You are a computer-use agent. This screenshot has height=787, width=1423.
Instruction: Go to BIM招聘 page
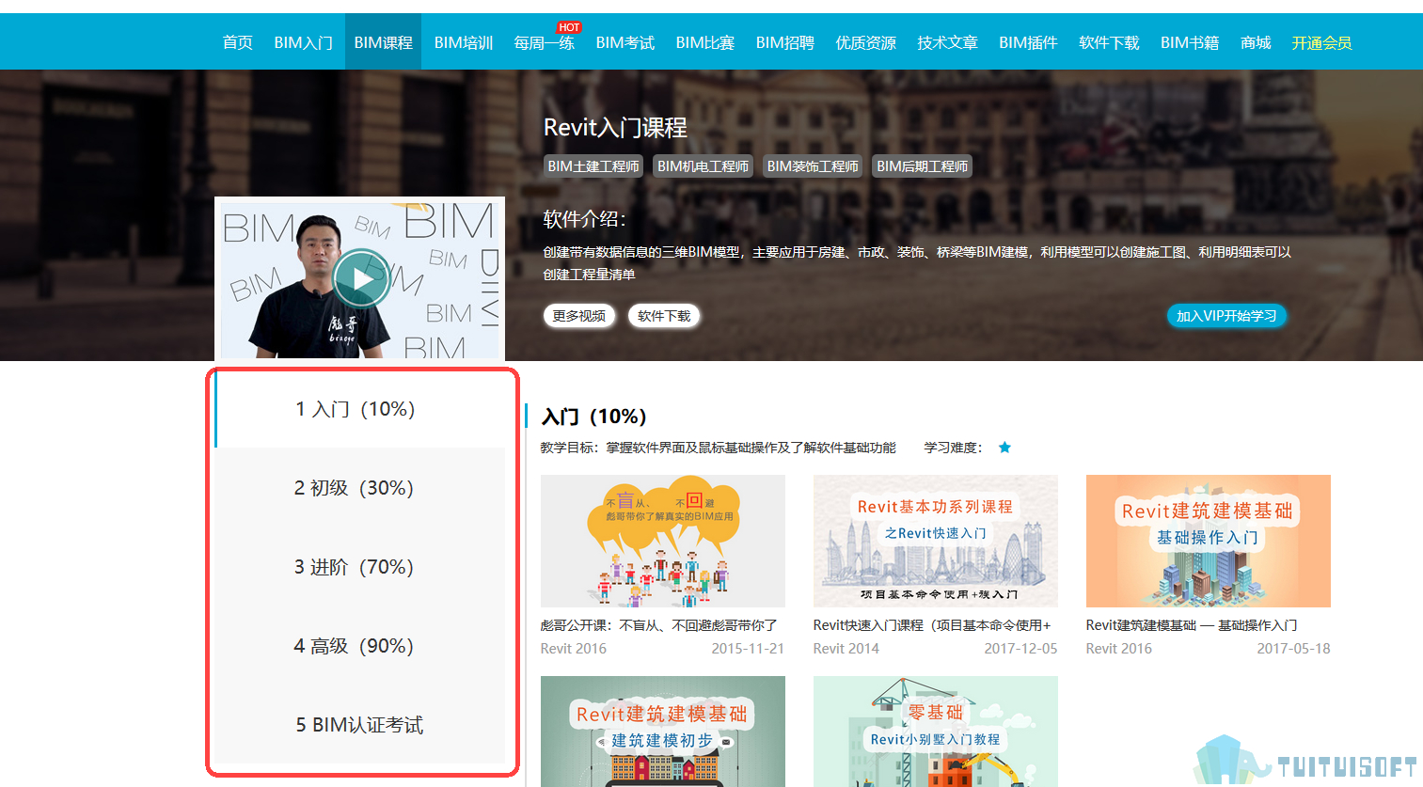pyautogui.click(x=785, y=42)
